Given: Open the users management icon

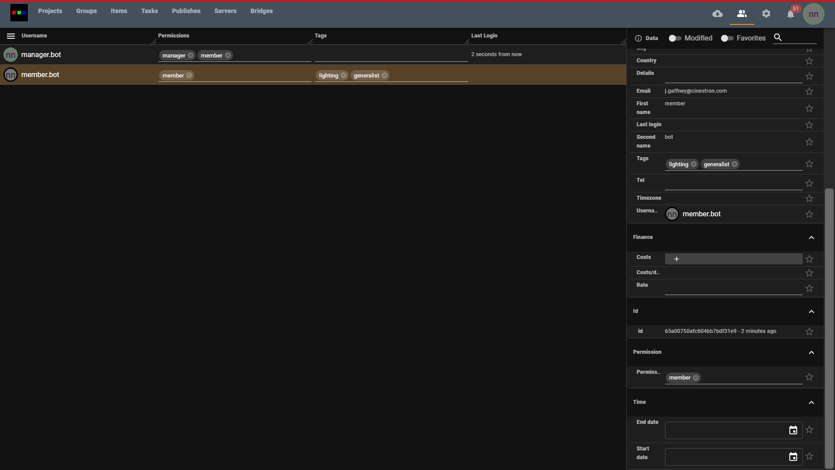Looking at the screenshot, I should pyautogui.click(x=742, y=14).
